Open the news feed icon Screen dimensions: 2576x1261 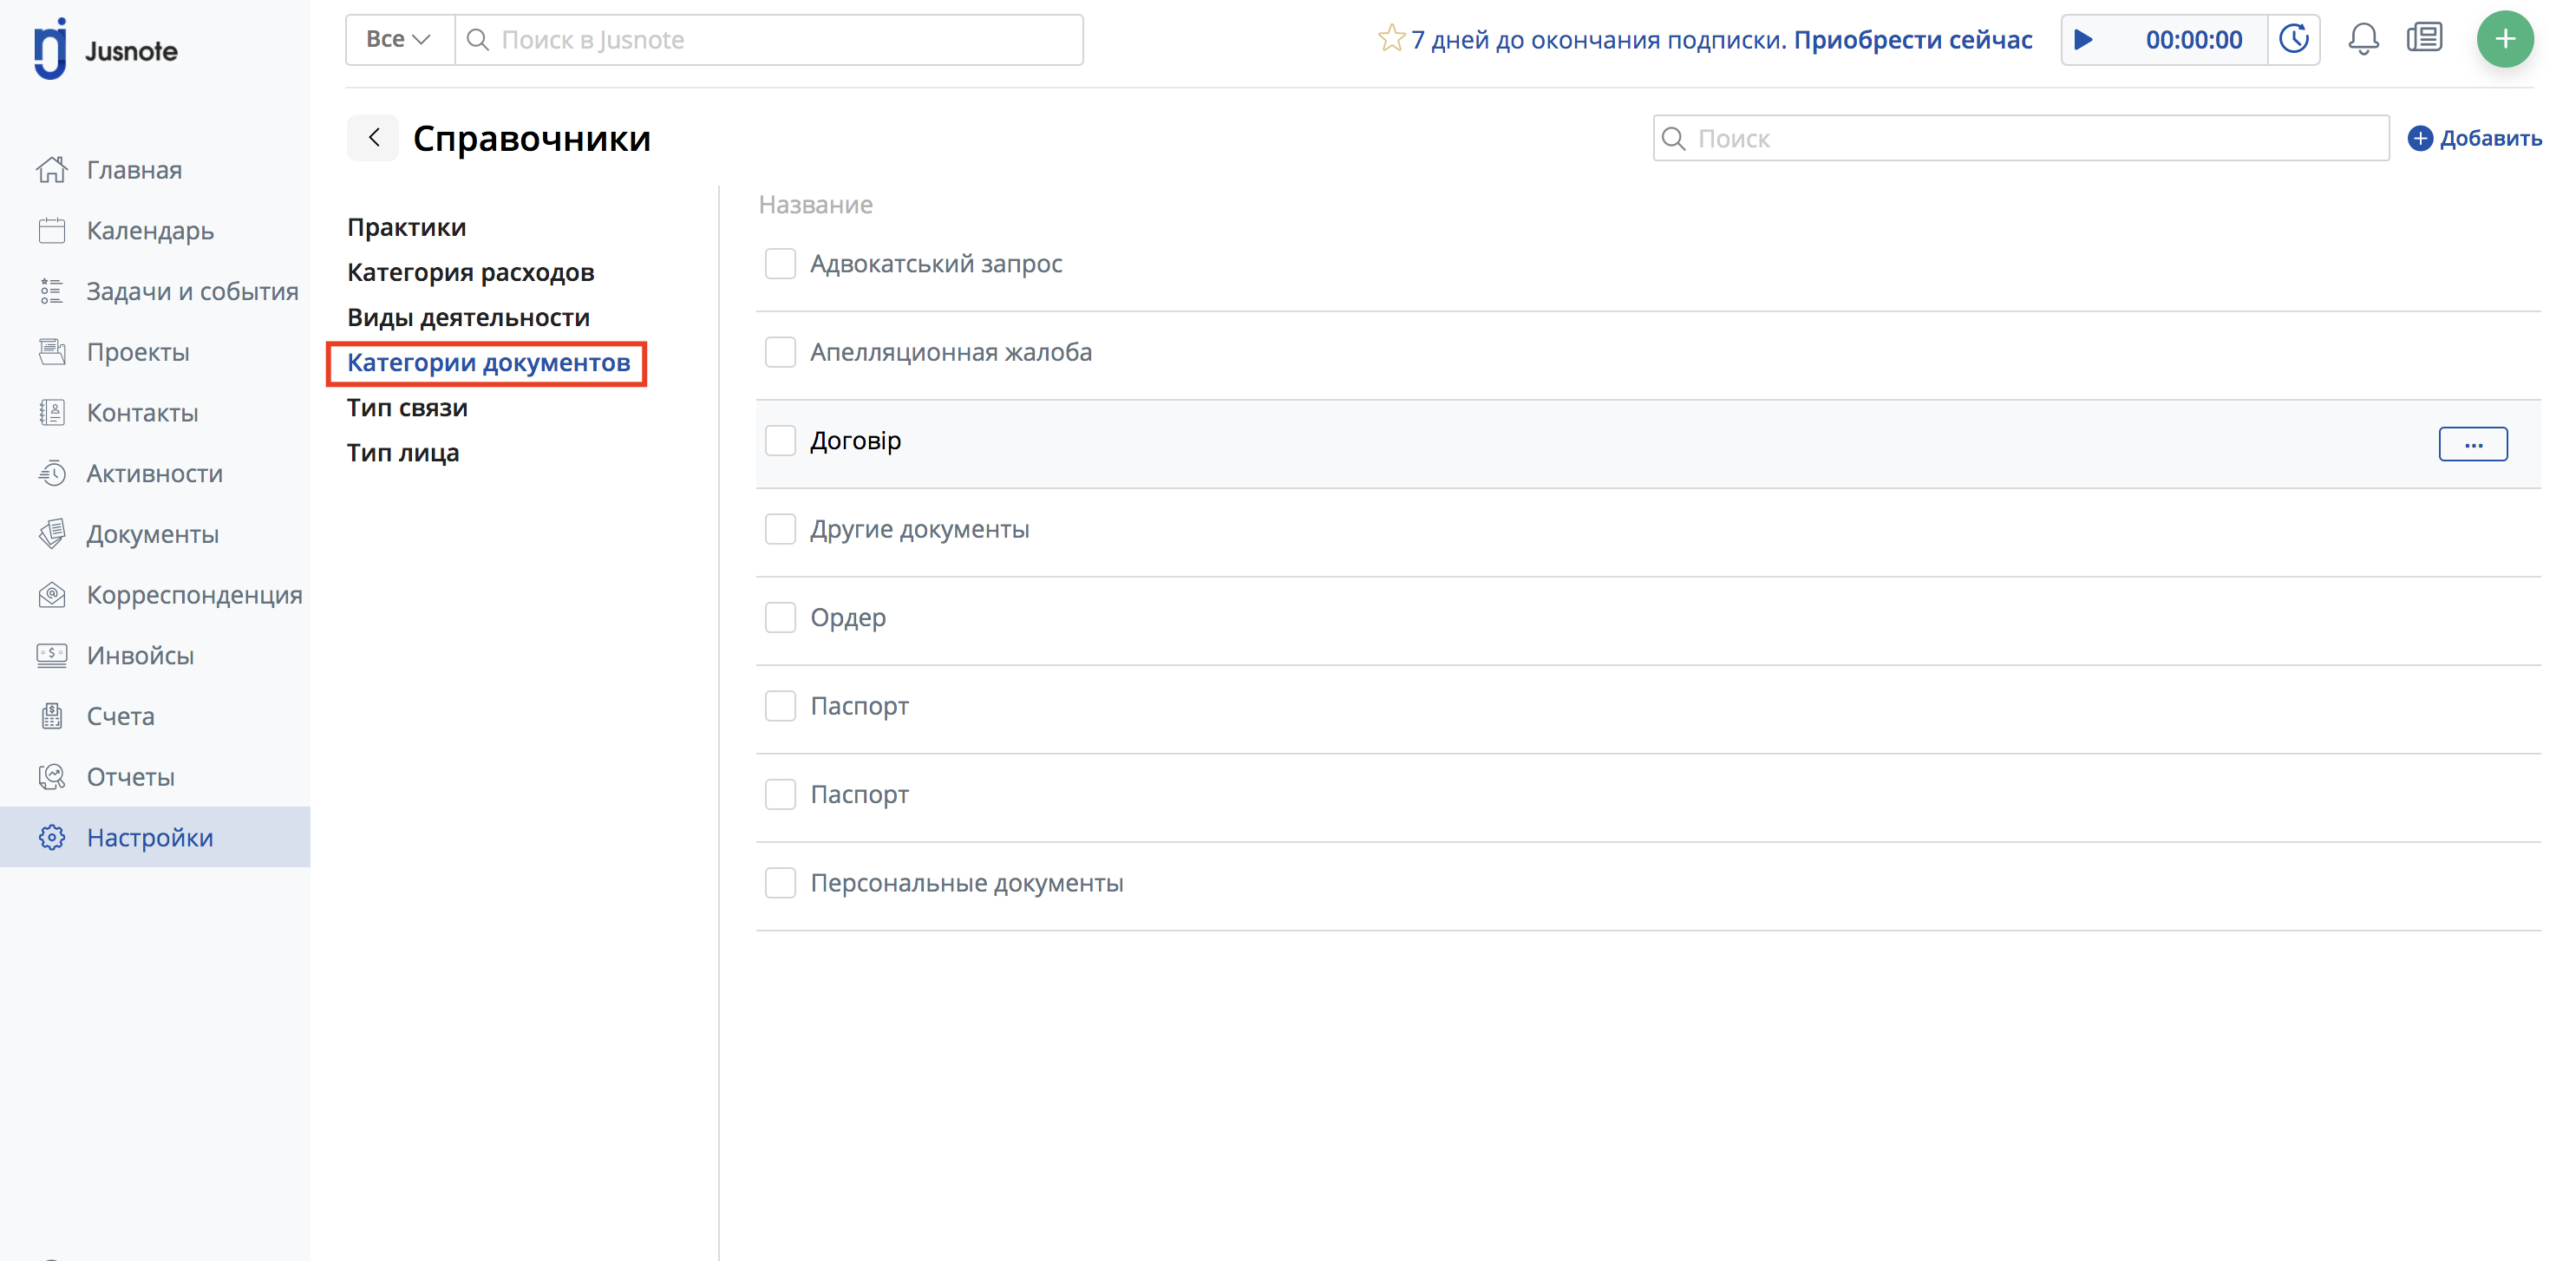click(2425, 39)
